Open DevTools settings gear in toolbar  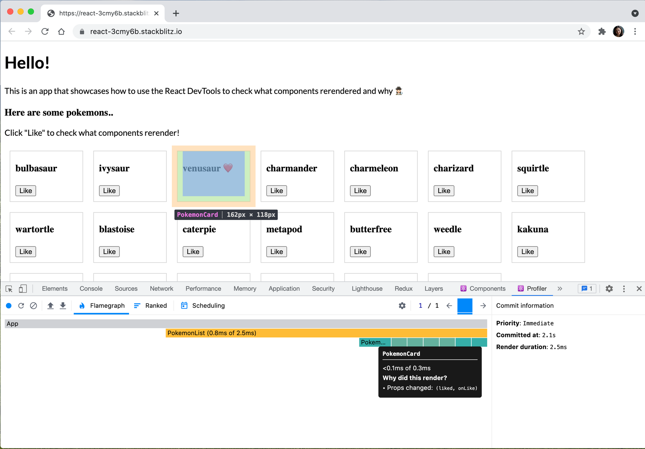click(x=609, y=288)
